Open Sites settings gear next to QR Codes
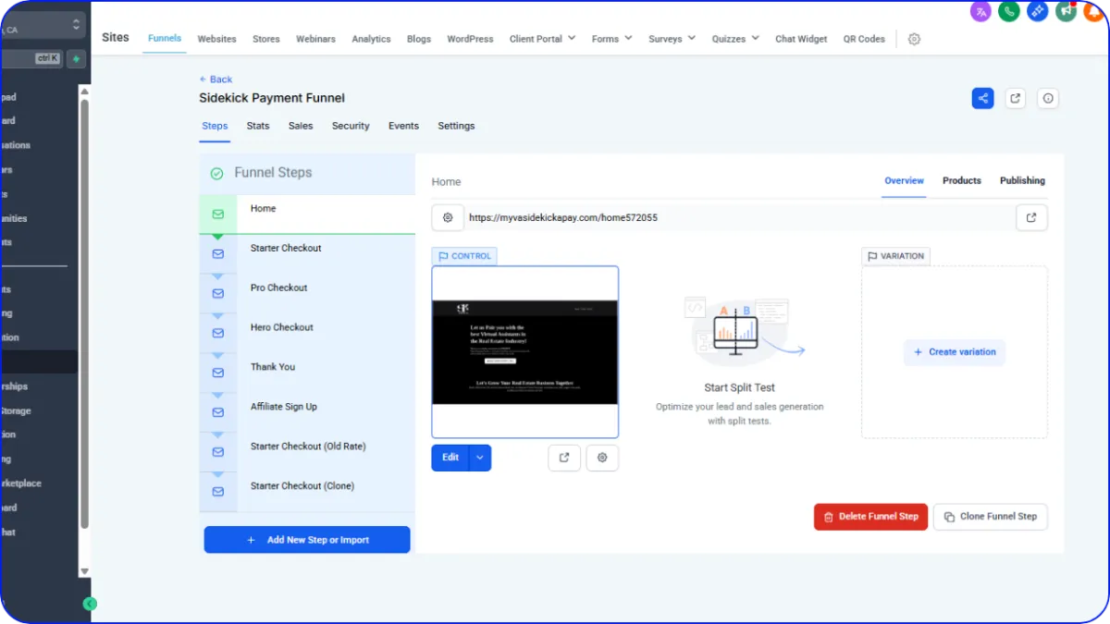The height and width of the screenshot is (624, 1110). coord(914,39)
